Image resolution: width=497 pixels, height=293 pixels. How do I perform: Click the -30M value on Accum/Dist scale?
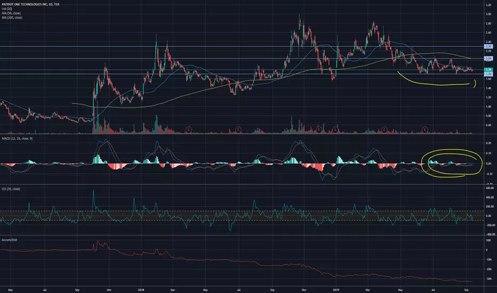click(x=488, y=279)
